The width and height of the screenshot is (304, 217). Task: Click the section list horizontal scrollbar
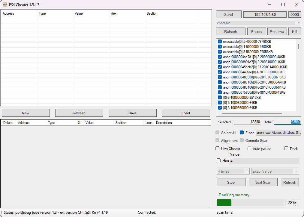251,114
